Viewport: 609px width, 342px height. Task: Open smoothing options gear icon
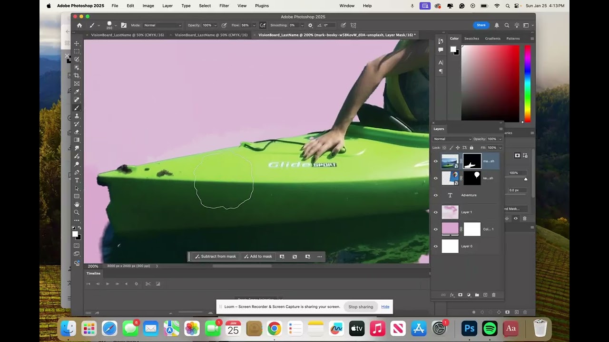(x=310, y=25)
